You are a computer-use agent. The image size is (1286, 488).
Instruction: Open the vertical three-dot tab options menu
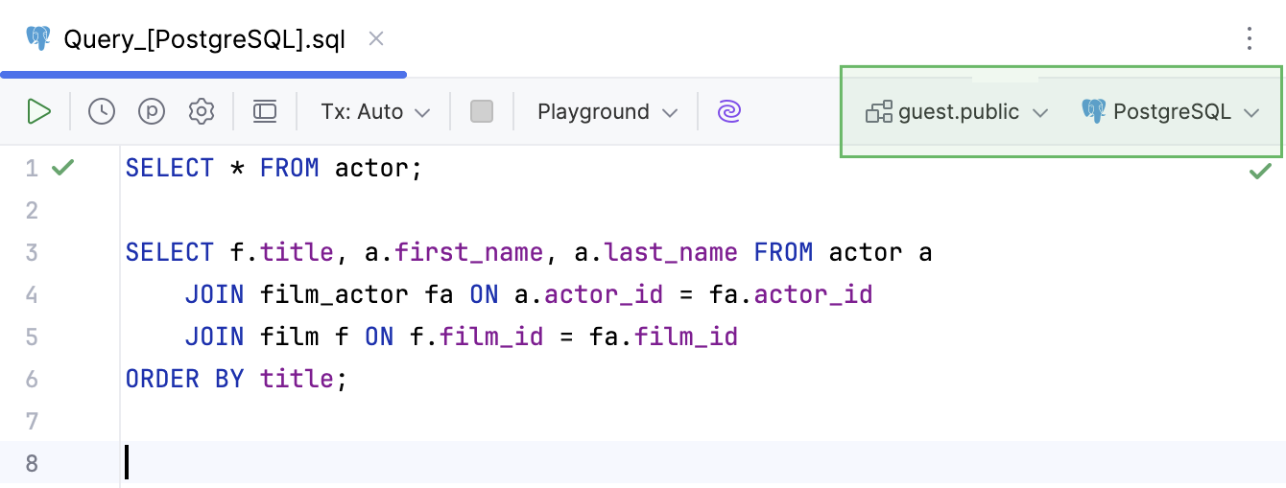(x=1250, y=38)
